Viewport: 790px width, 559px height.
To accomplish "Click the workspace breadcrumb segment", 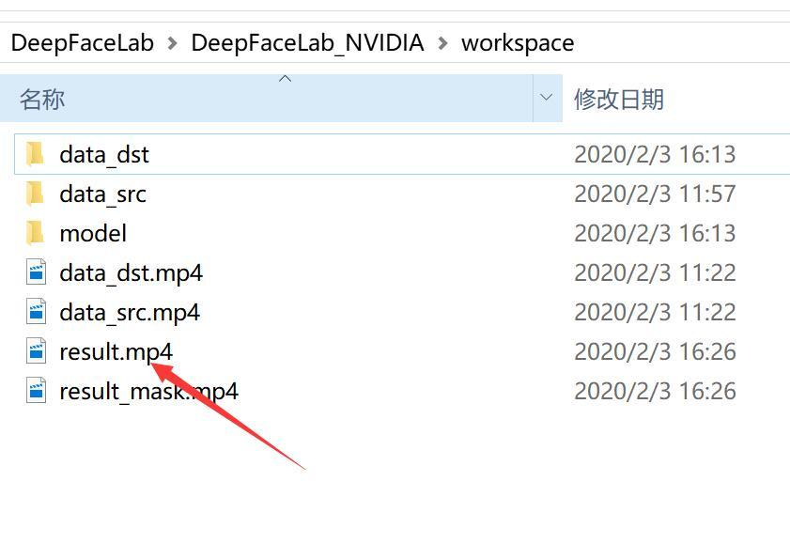I will coord(518,44).
